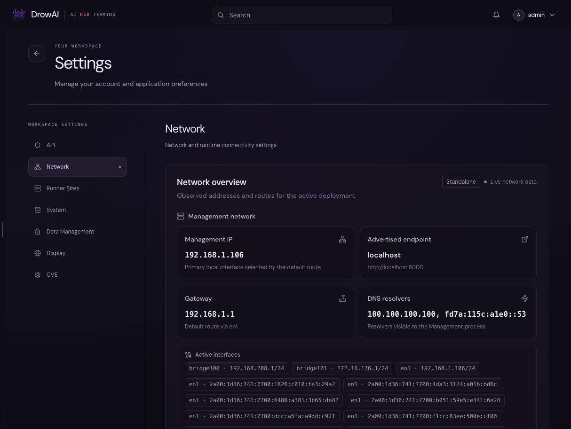Open CVE settings section
The image size is (571, 429).
[x=78, y=275]
